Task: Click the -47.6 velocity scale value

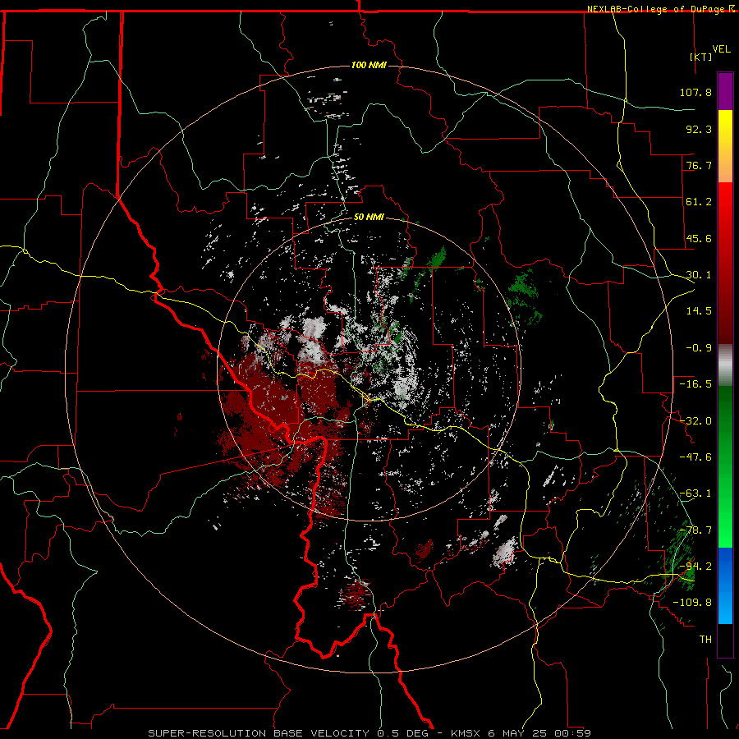Action: pos(695,457)
